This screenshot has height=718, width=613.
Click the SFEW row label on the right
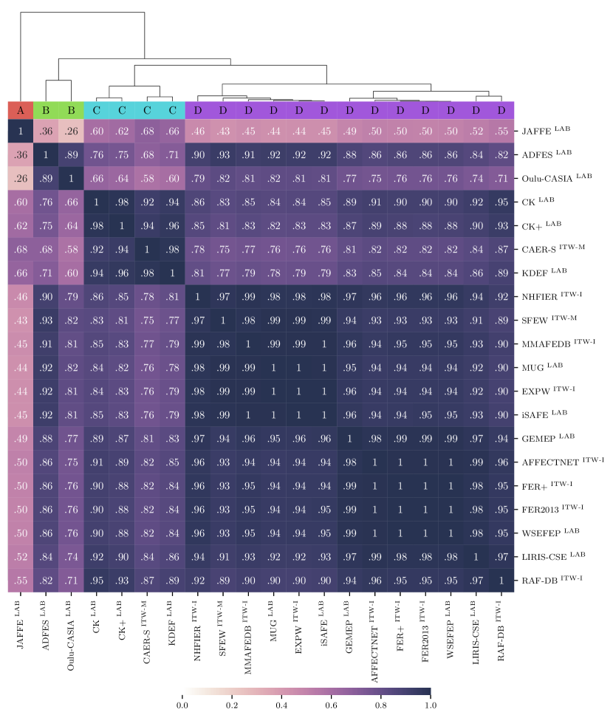pyautogui.click(x=549, y=320)
